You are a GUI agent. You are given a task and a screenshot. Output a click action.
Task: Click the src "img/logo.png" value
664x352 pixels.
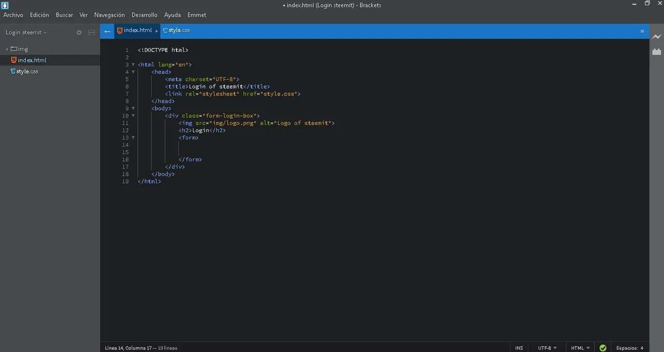[x=233, y=123]
